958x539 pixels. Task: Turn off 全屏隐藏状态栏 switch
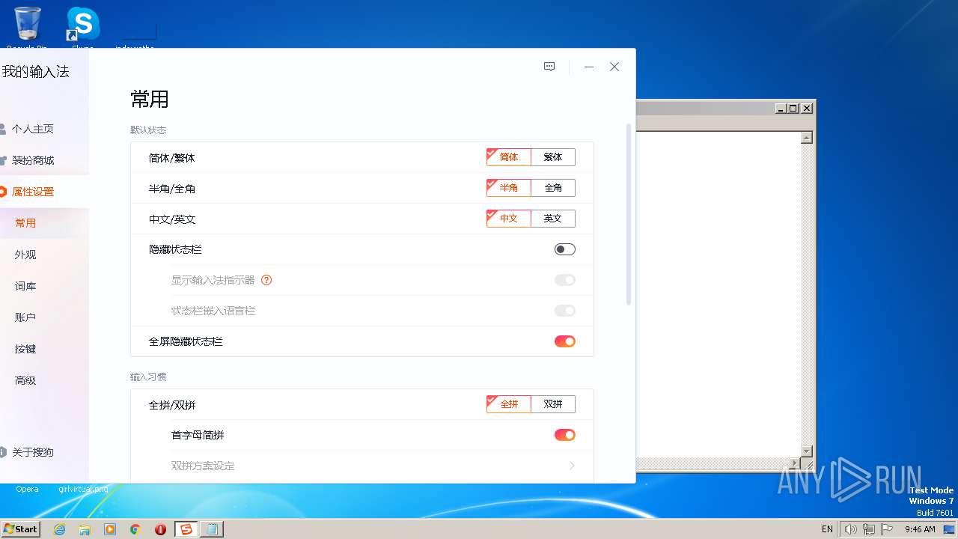pyautogui.click(x=565, y=341)
